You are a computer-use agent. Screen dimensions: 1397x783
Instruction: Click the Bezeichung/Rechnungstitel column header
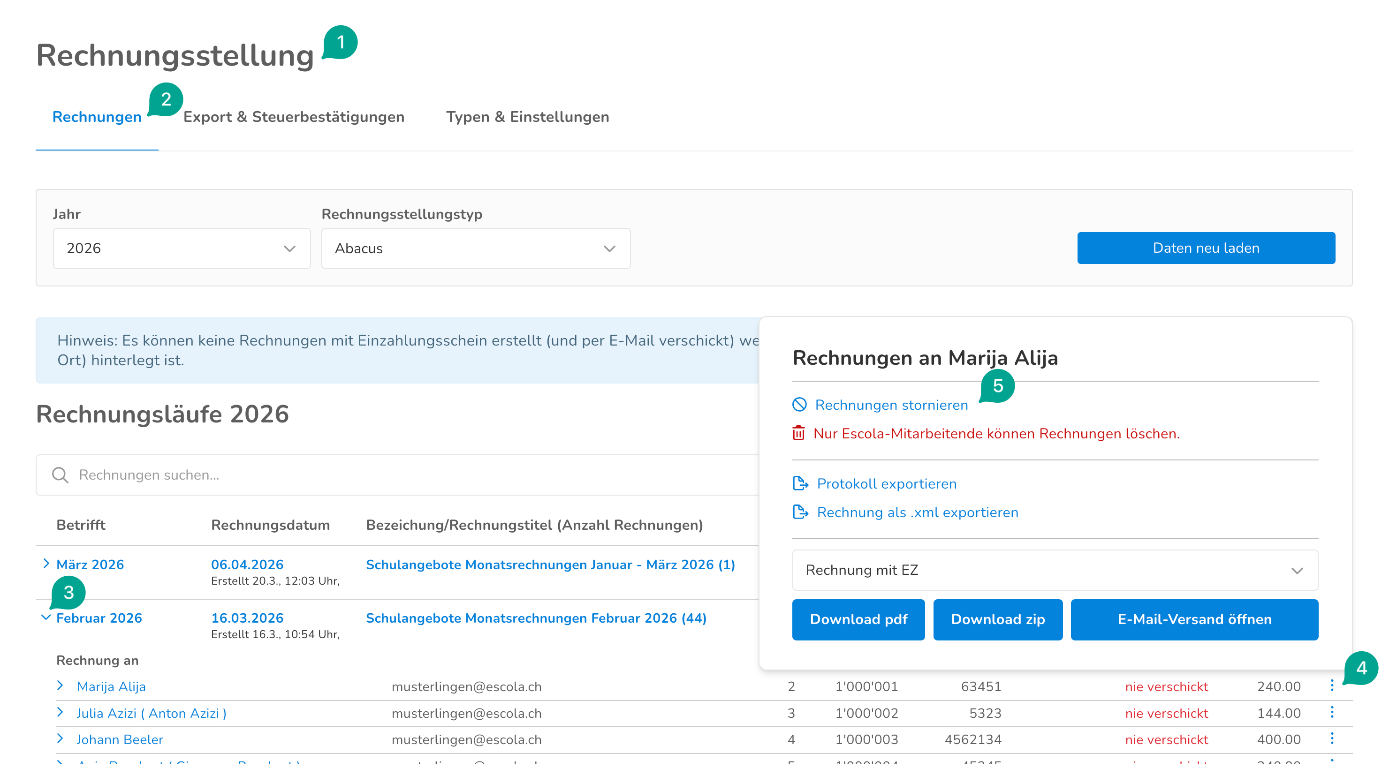point(534,525)
